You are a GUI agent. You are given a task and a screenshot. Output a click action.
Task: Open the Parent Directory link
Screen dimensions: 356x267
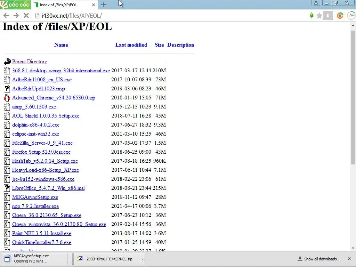[x=30, y=62]
